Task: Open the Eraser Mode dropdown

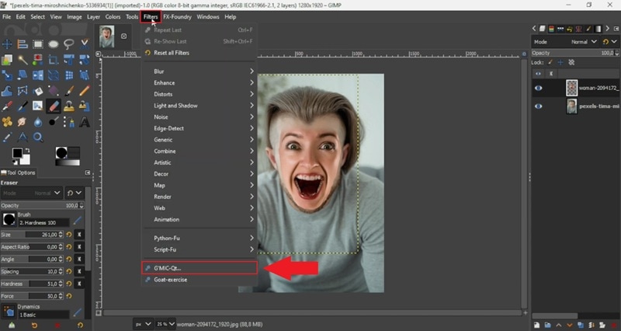Action: pyautogui.click(x=31, y=193)
